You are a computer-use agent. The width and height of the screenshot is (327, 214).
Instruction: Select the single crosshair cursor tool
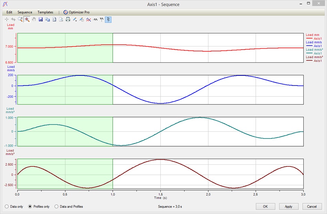(x=7, y=20)
